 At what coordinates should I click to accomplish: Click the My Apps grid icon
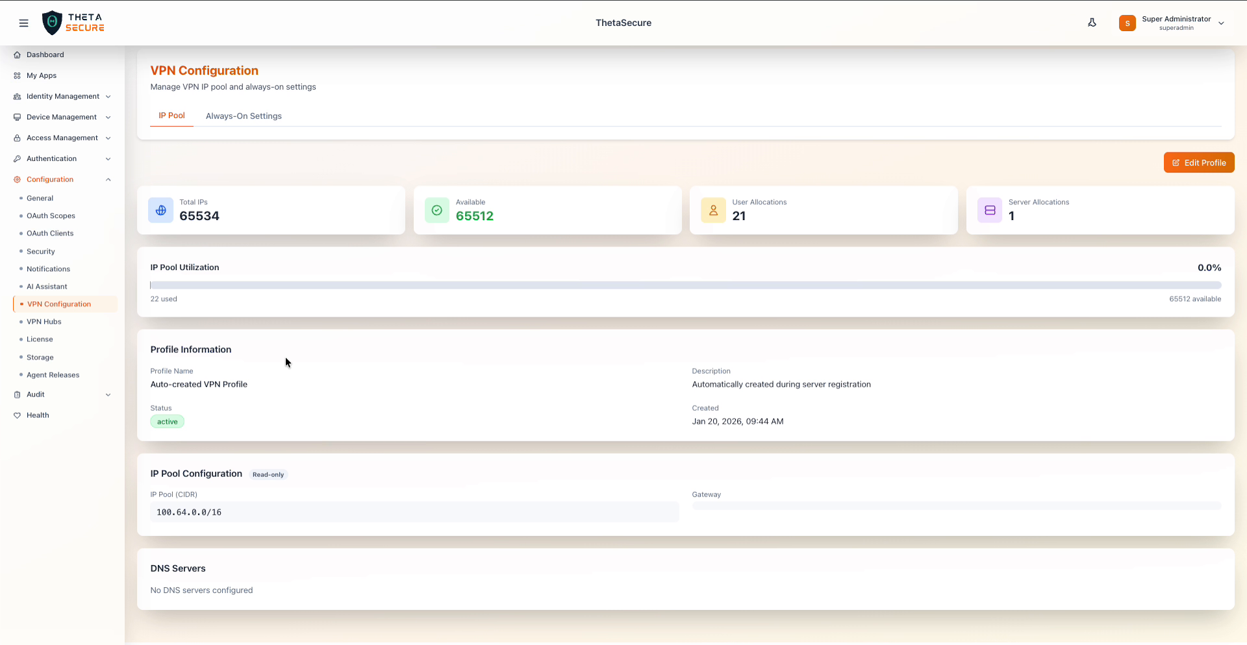click(17, 75)
